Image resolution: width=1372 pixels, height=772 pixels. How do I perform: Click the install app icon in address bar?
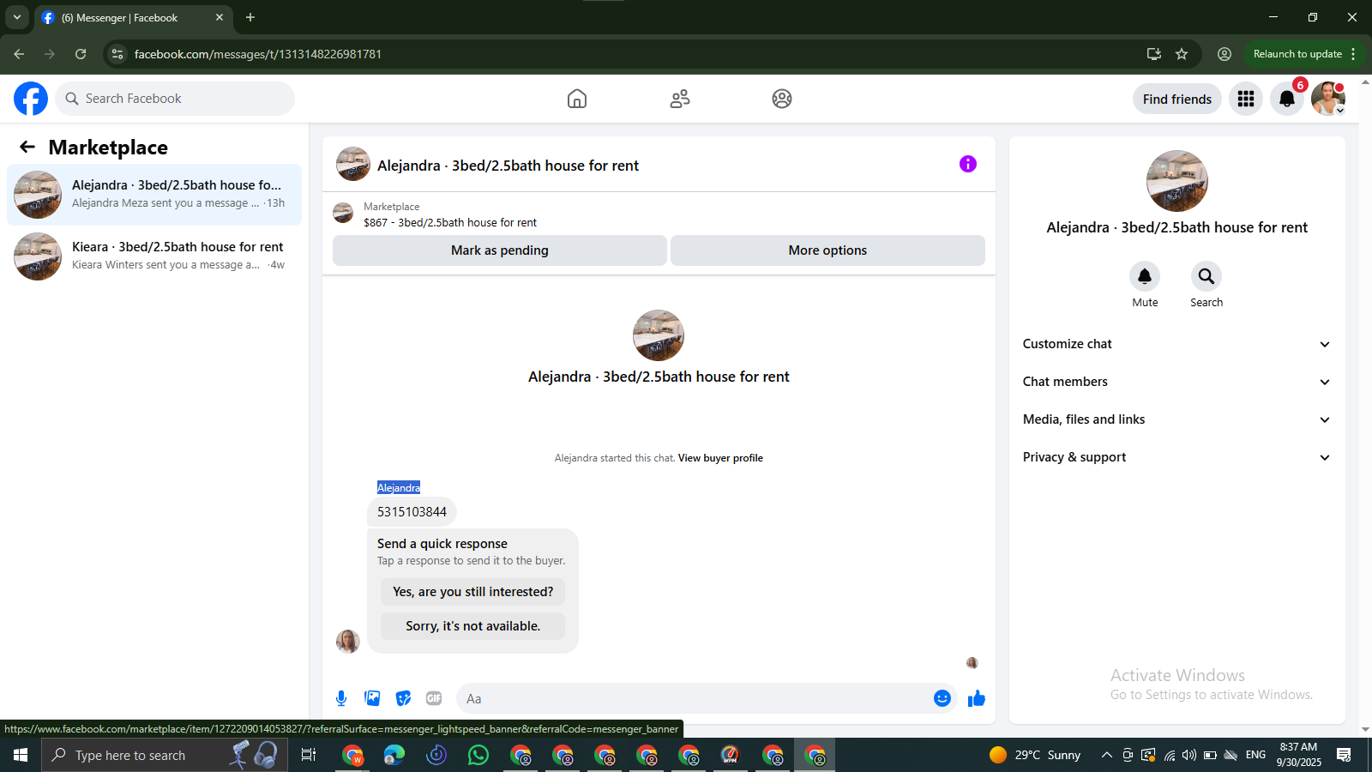(x=1154, y=54)
